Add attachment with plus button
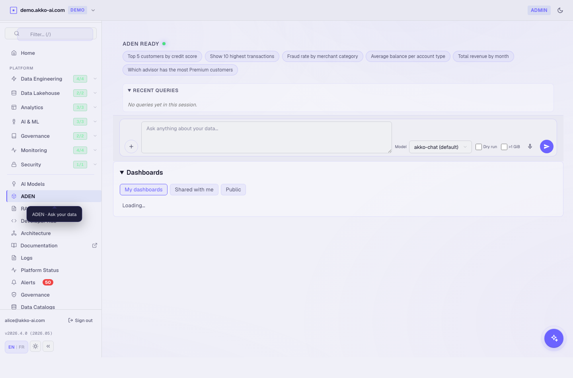Viewport: 573px width, 378px height. coord(131,147)
